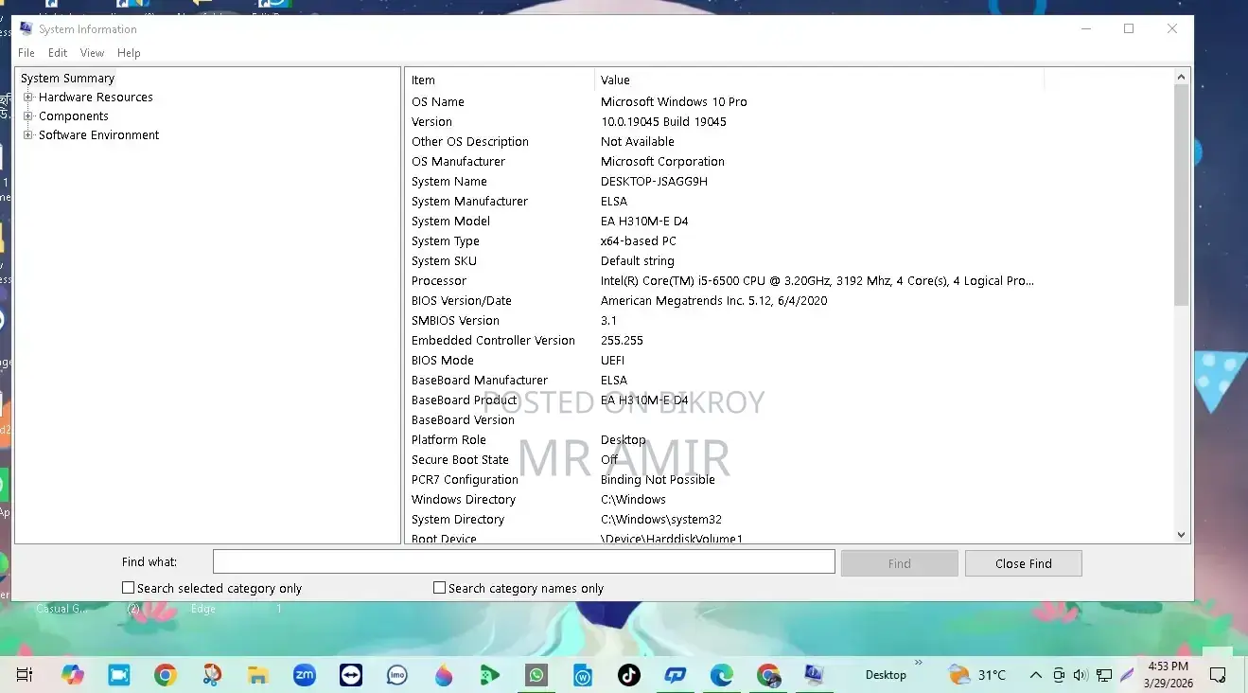Show hidden tray icons chevron
Image resolution: width=1248 pixels, height=693 pixels.
tap(1036, 675)
